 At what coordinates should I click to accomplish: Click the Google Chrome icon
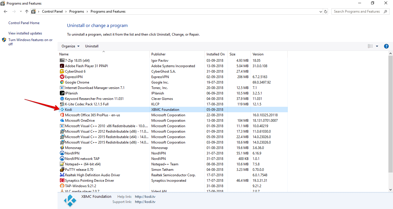pyautogui.click(x=62, y=82)
